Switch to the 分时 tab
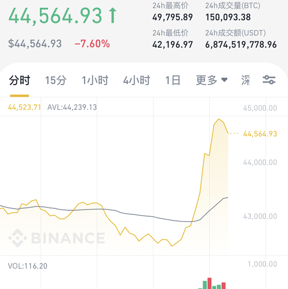The width and height of the screenshot is (288, 289). (19, 80)
